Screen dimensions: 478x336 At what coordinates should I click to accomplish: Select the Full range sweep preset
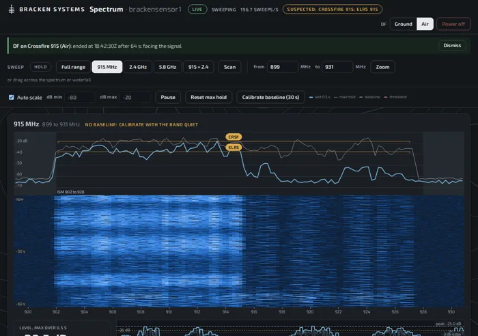(x=73, y=67)
